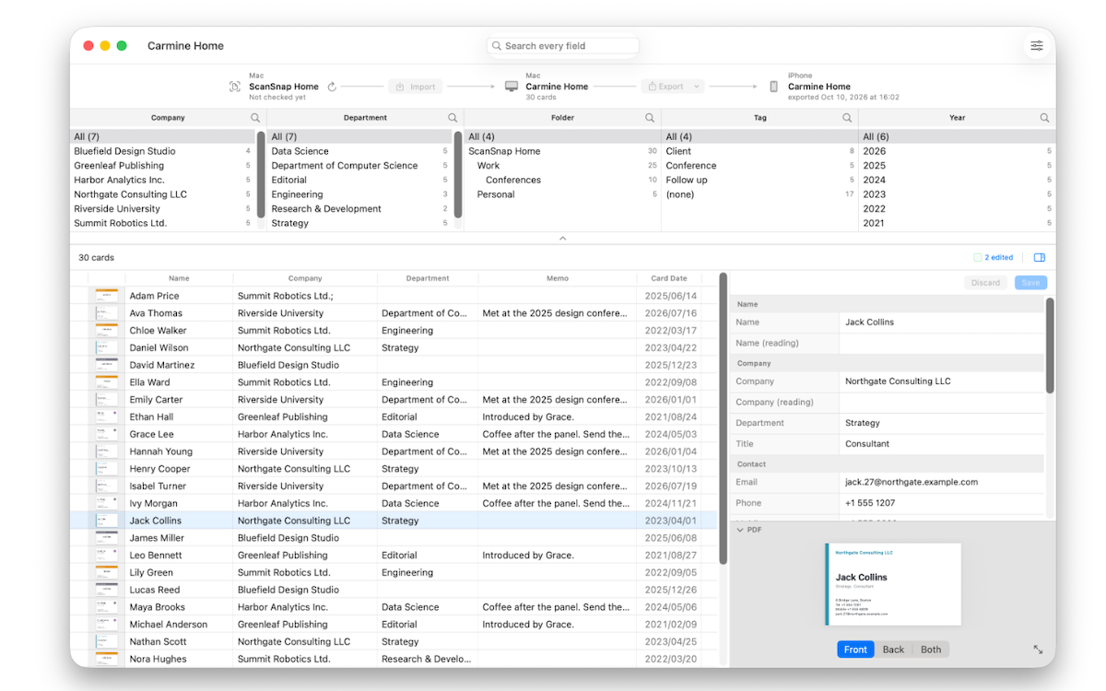Viewport: 1106px width, 691px height.
Task: Click the Save button
Action: (1030, 283)
